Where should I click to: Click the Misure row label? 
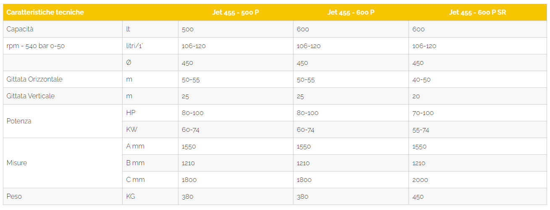pos(17,163)
